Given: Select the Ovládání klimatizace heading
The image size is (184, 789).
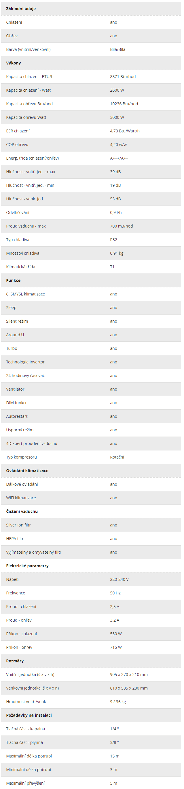Looking at the screenshot, I should pyautogui.click(x=27, y=470).
